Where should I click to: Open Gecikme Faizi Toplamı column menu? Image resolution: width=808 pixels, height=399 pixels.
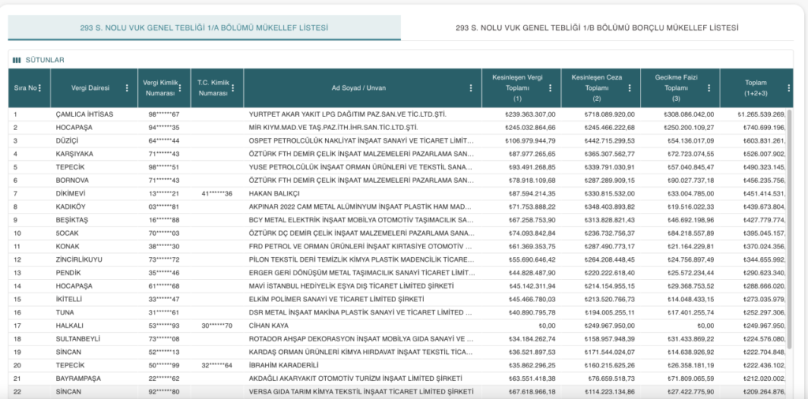(708, 88)
